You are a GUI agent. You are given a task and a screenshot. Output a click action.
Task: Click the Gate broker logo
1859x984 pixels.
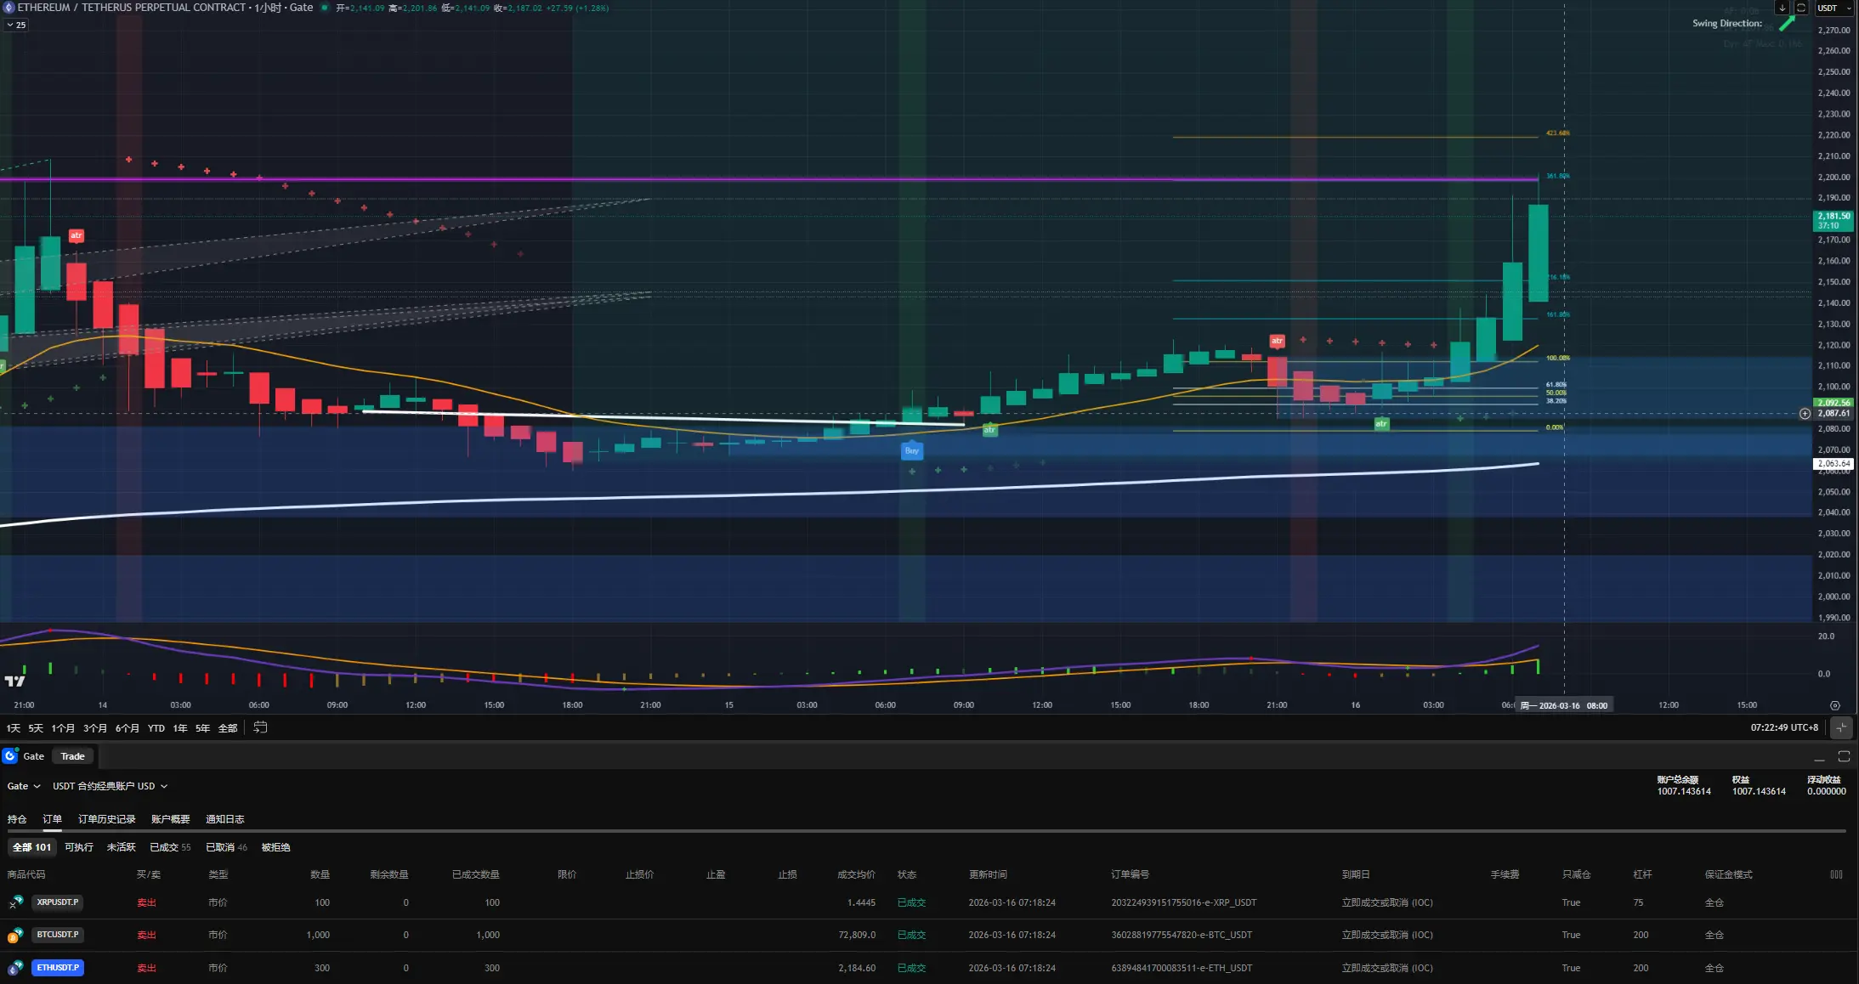pyautogui.click(x=10, y=756)
